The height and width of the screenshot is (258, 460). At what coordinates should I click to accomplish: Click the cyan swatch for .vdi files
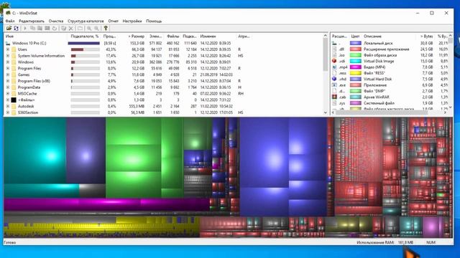355,61
